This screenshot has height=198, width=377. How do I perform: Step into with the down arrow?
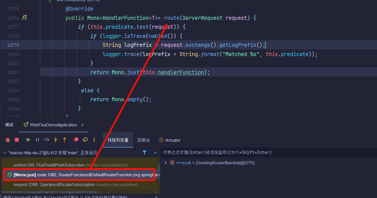tap(56, 140)
